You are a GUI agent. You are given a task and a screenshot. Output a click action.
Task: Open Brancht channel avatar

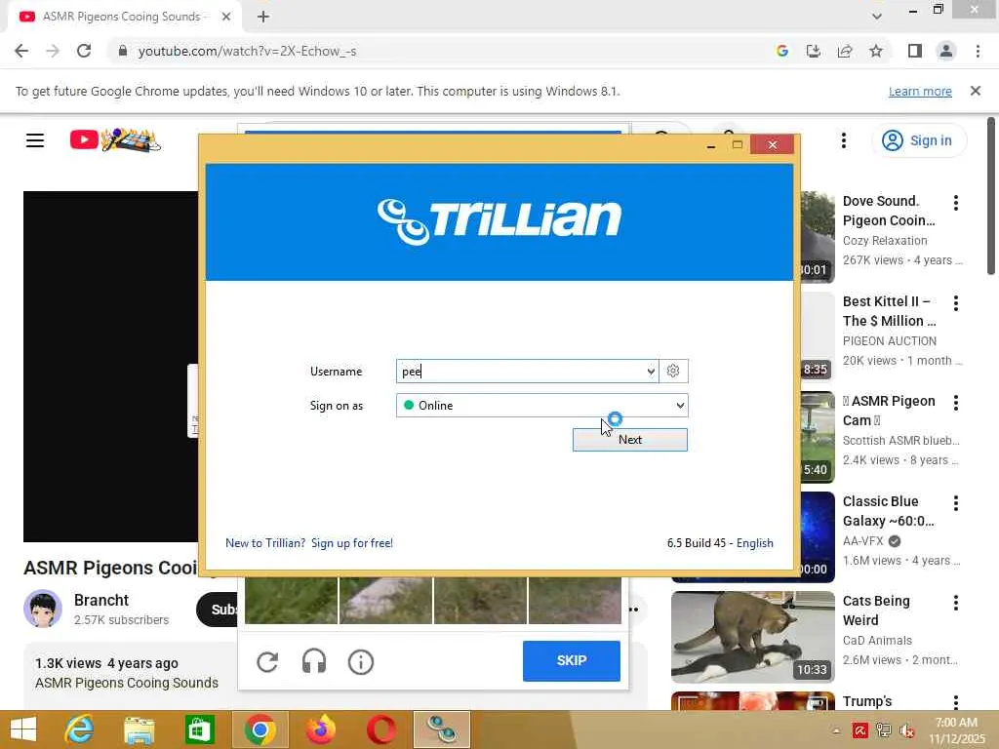[x=43, y=609]
